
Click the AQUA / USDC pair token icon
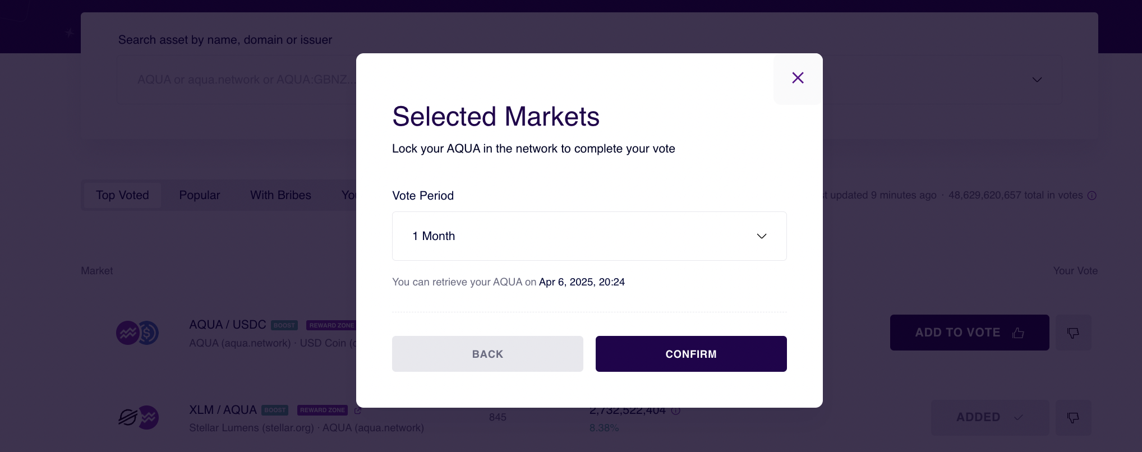point(137,333)
